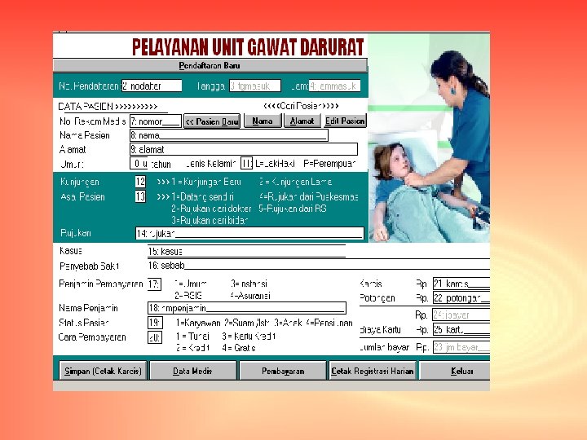Image resolution: width=587 pixels, height=440 pixels.
Task: Click '4 = Gratis' option text
Action: click(239, 348)
